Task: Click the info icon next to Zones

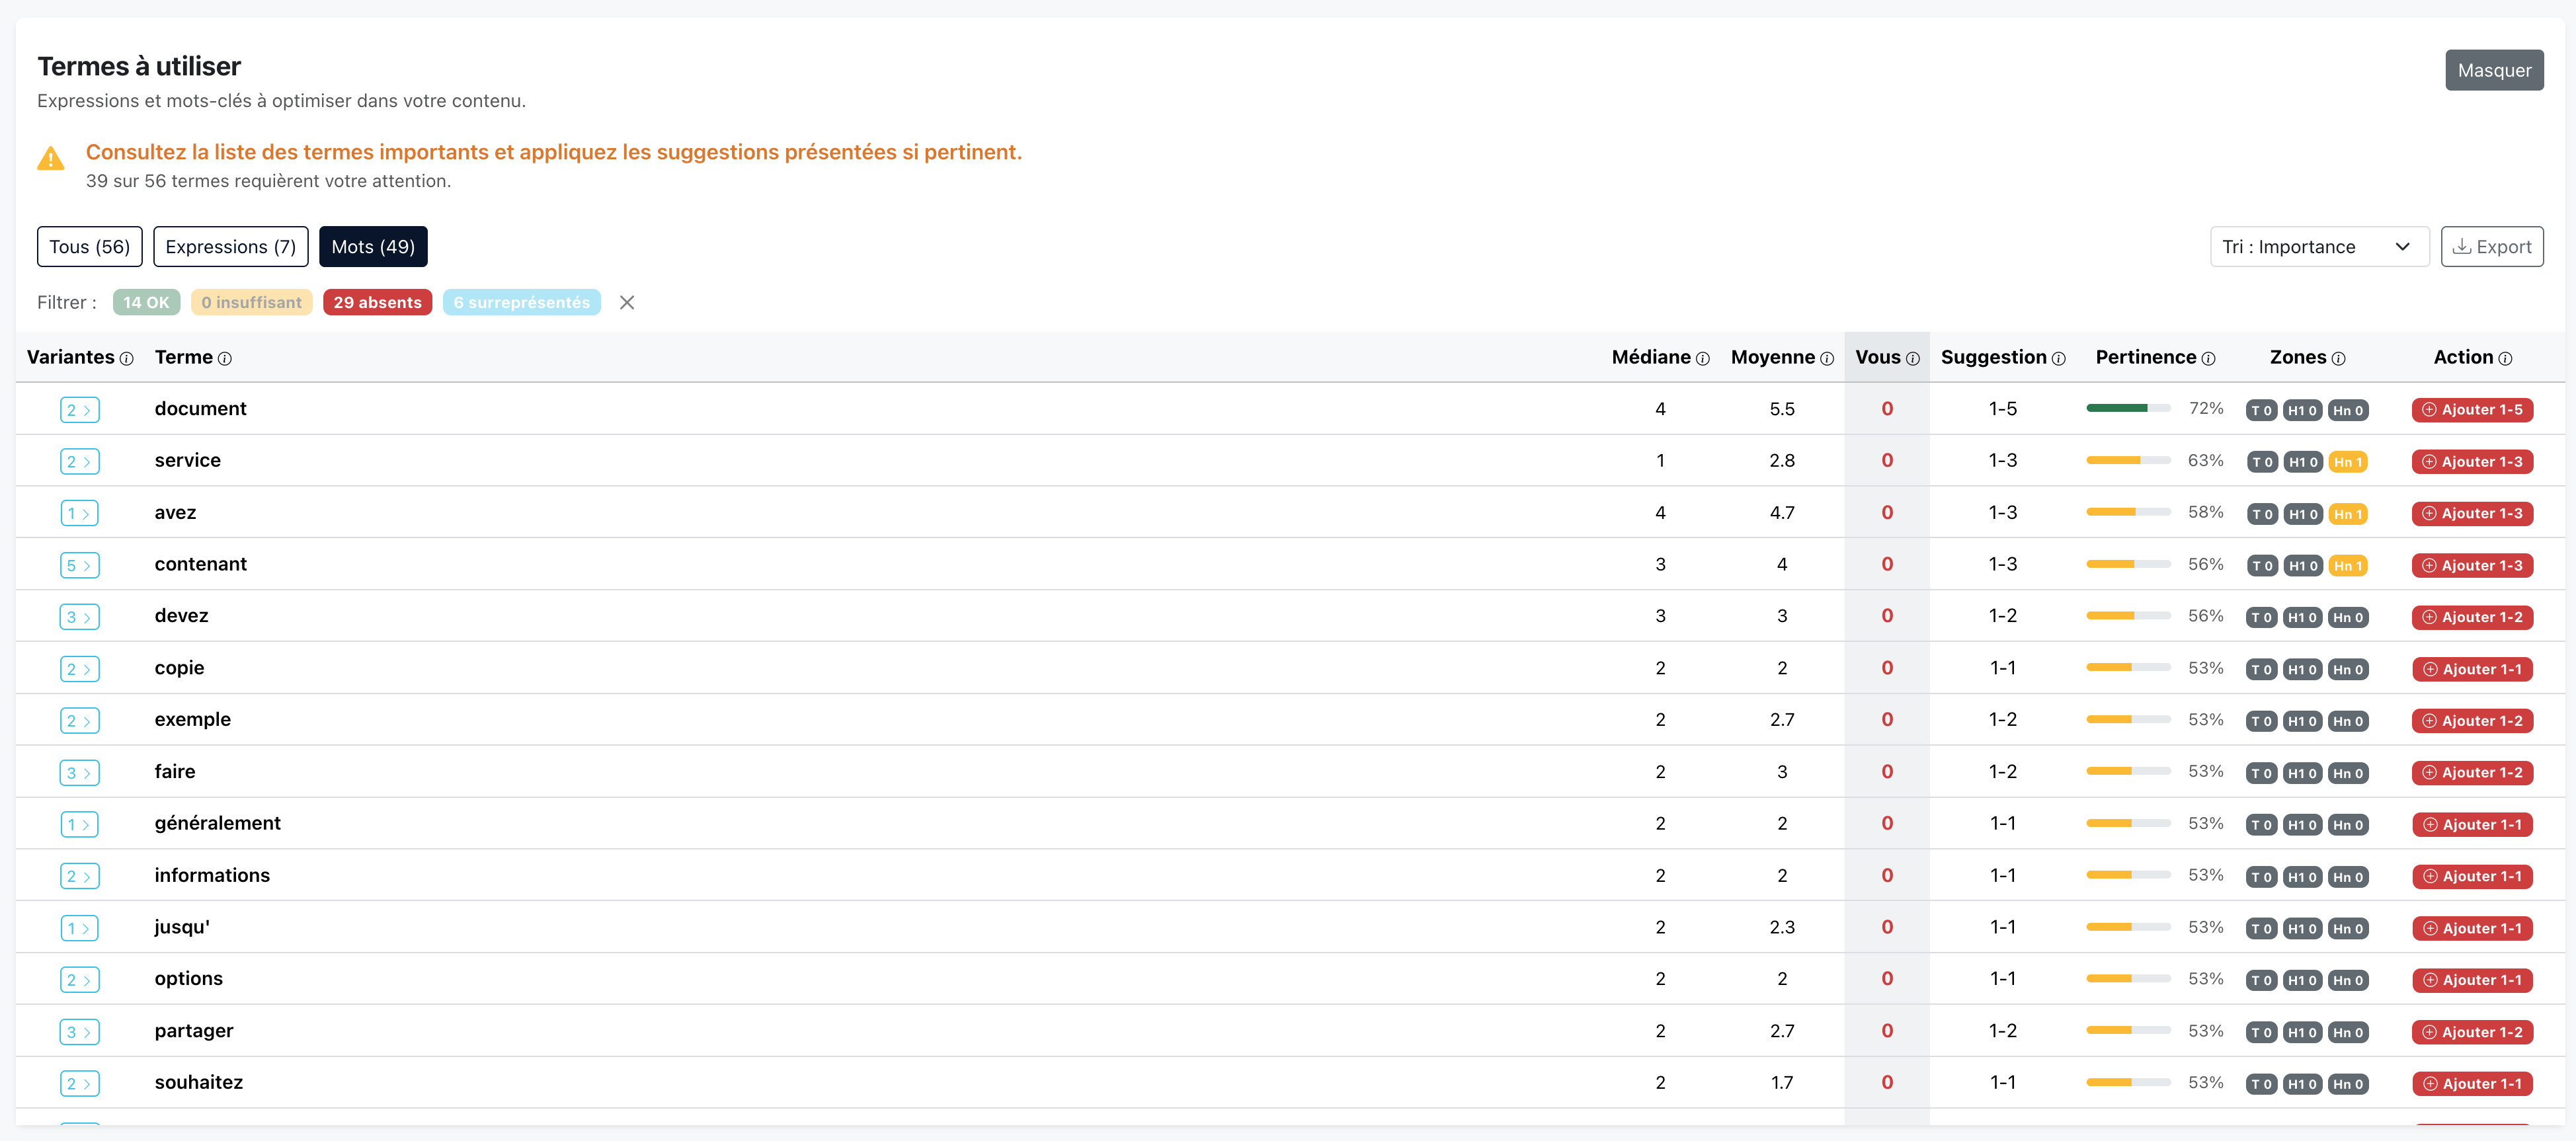Action: [2338, 359]
